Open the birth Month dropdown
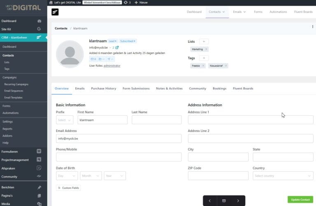 [x=91, y=176]
